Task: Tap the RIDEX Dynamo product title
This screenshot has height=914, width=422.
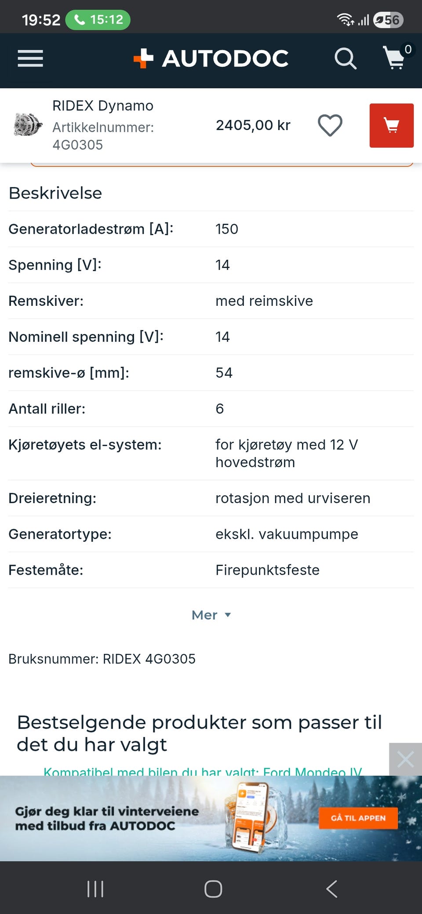Action: 103,106
